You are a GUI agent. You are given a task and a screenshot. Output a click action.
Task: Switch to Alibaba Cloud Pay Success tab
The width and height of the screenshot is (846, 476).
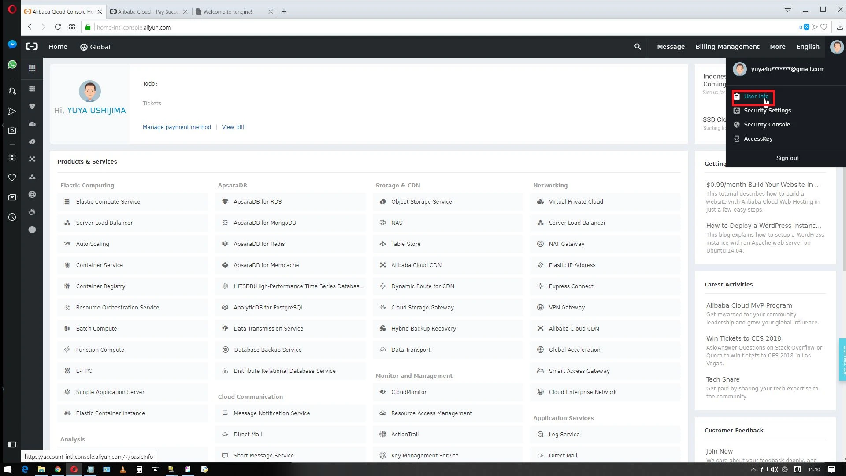149,11
